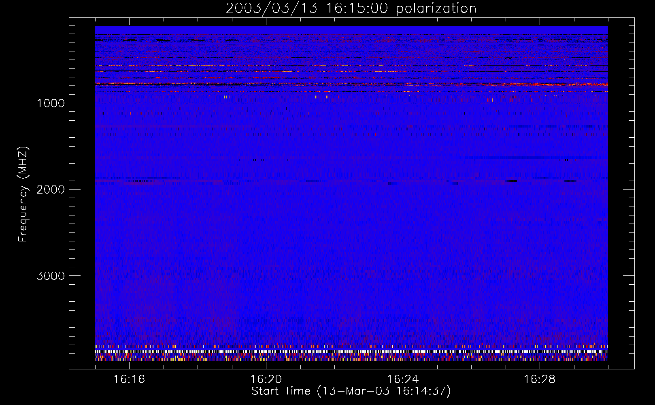Click the '2000' frequency tick label
655x405 pixels.
point(51,190)
